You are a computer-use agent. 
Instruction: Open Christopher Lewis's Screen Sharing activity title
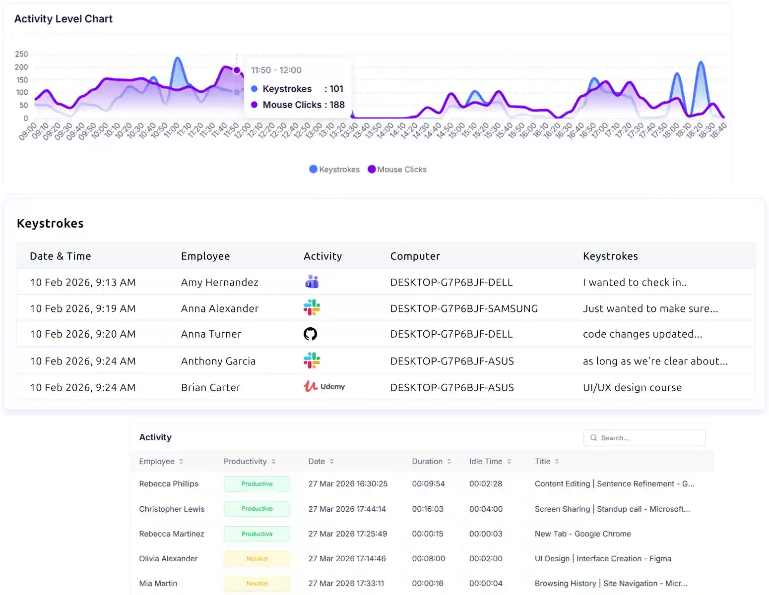pyautogui.click(x=612, y=509)
